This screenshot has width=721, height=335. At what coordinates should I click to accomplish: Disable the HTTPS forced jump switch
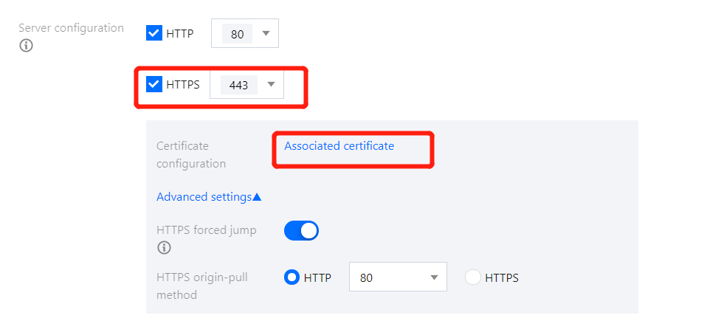pyautogui.click(x=301, y=230)
